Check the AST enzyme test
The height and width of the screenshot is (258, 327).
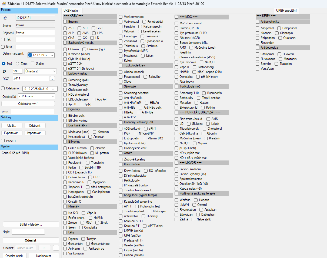click(65, 28)
